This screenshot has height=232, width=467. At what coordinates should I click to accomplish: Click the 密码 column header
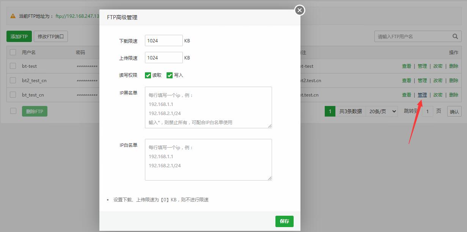(80, 53)
